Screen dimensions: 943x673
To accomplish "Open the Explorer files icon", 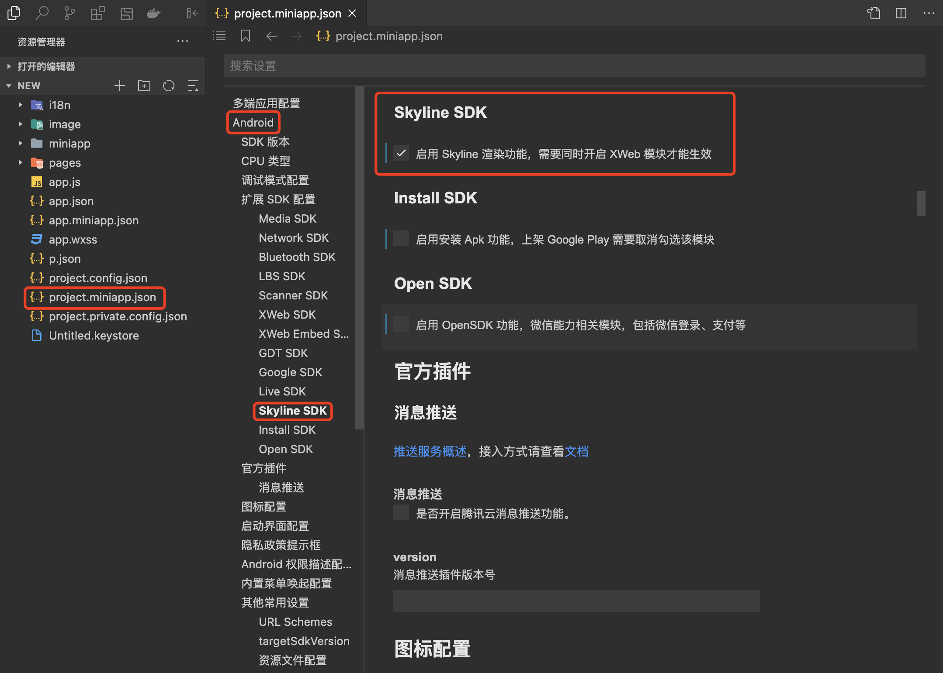I will click(x=14, y=13).
